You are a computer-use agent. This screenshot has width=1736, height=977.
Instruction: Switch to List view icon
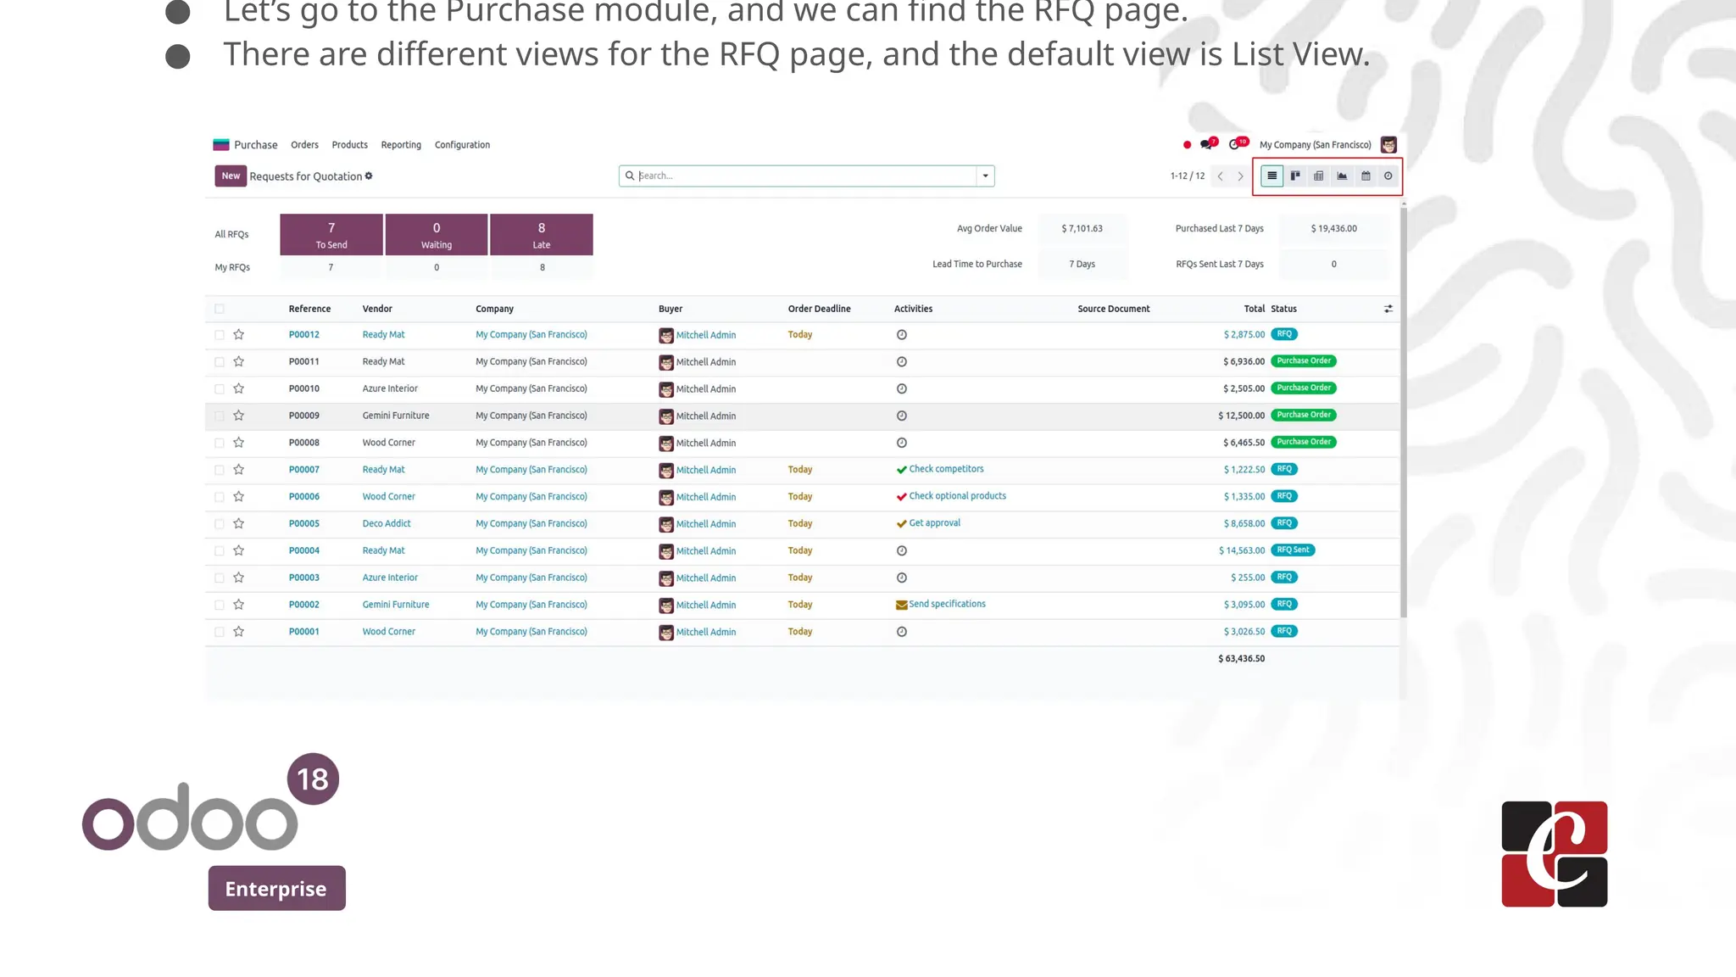click(x=1271, y=176)
